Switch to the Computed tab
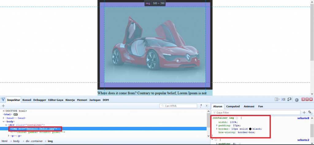The width and height of the screenshot is (314, 145). tap(233, 106)
